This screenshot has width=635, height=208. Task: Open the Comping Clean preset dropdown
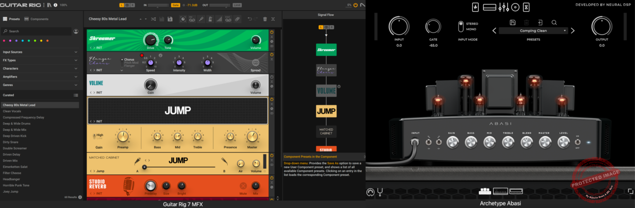point(533,31)
